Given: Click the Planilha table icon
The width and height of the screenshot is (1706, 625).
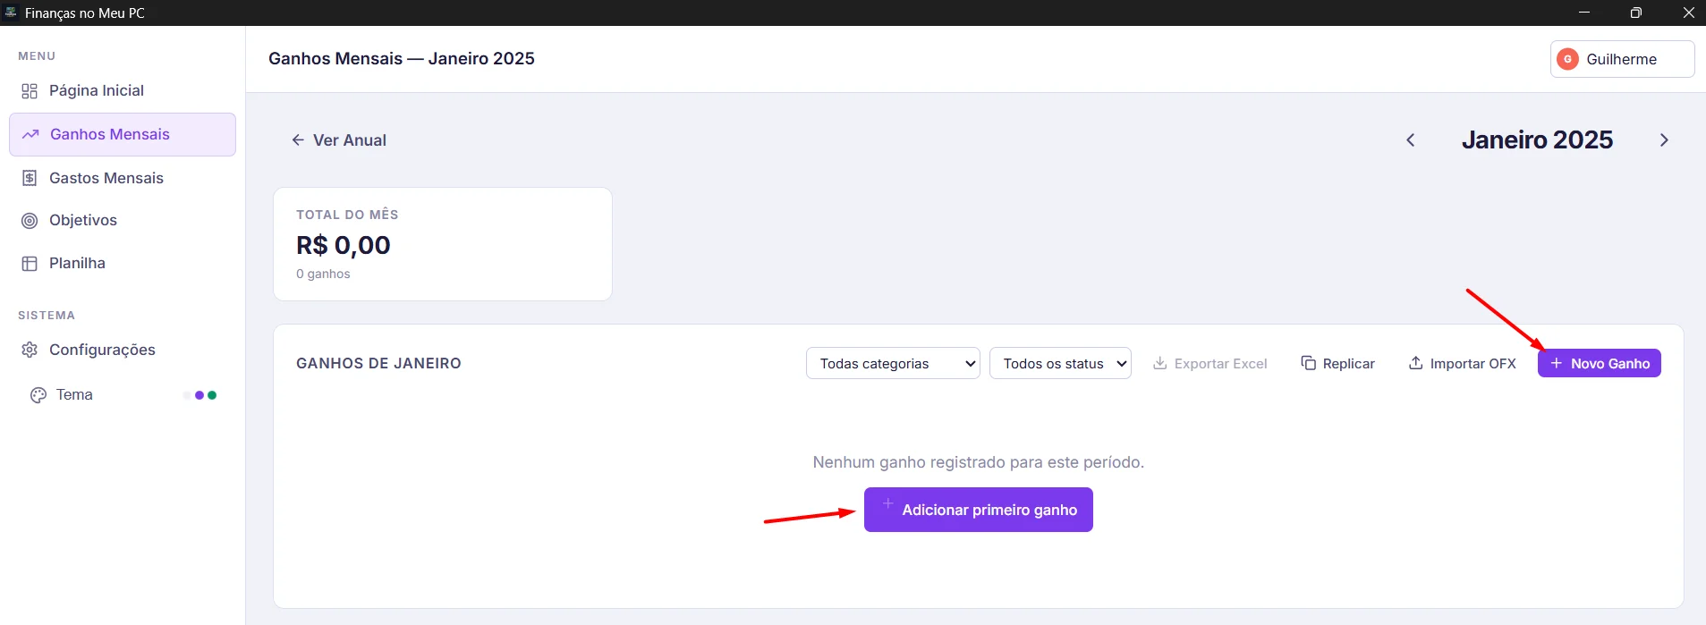Looking at the screenshot, I should pyautogui.click(x=30, y=264).
